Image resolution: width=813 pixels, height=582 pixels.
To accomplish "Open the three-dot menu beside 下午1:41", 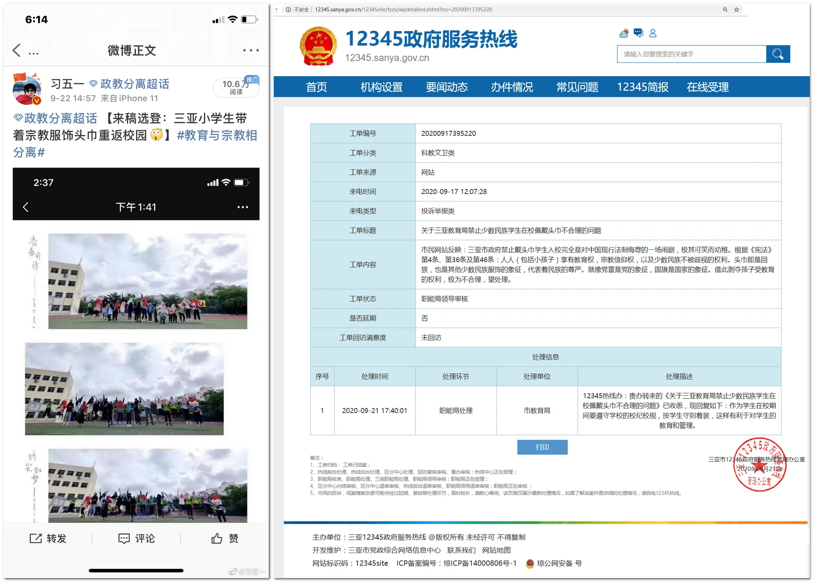I will tap(243, 207).
